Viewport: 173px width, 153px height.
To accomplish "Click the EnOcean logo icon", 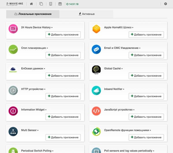I will (13, 70).
